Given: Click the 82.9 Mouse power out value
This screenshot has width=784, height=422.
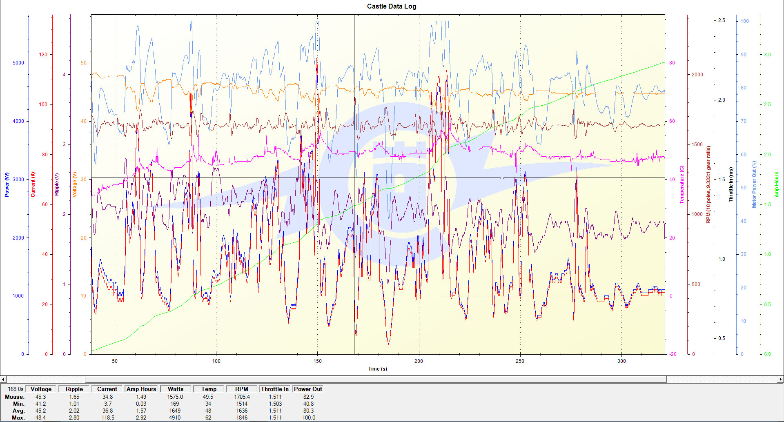Looking at the screenshot, I should pos(308,397).
